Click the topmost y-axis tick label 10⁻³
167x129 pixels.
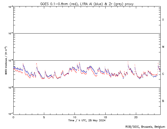[x=10, y=7]
